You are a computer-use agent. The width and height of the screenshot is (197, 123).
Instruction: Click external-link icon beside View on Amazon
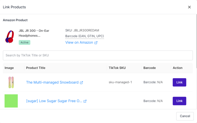(x=96, y=43)
